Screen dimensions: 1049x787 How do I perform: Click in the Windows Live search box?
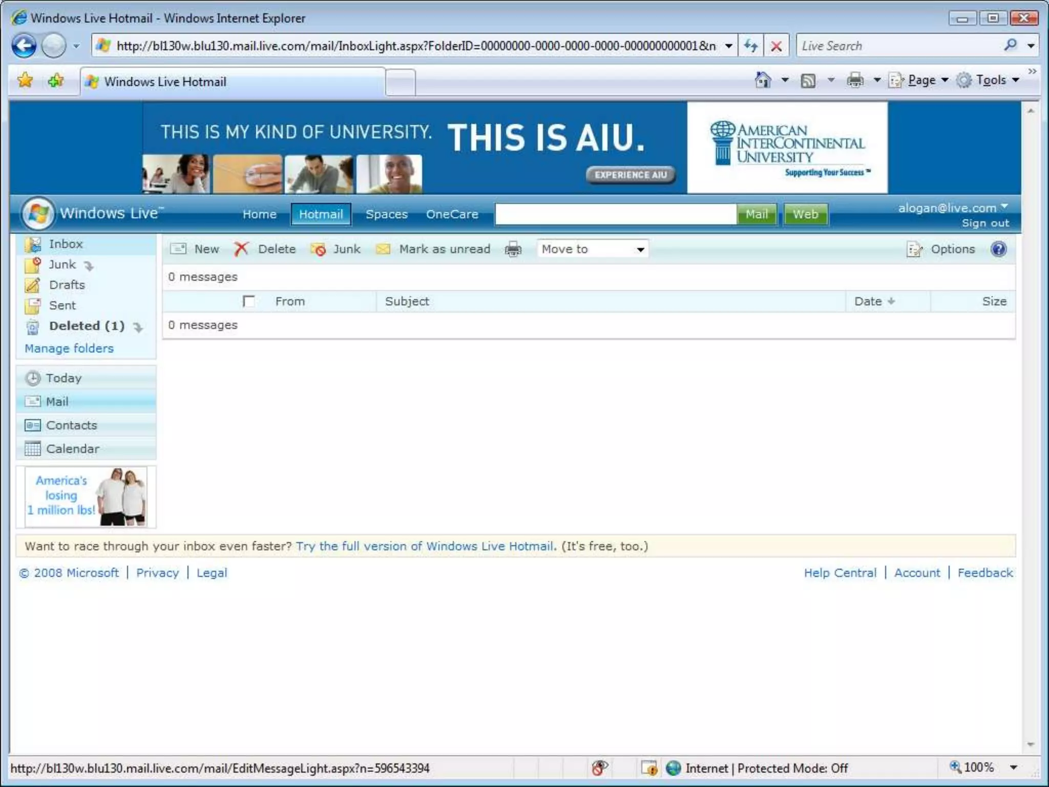(616, 214)
